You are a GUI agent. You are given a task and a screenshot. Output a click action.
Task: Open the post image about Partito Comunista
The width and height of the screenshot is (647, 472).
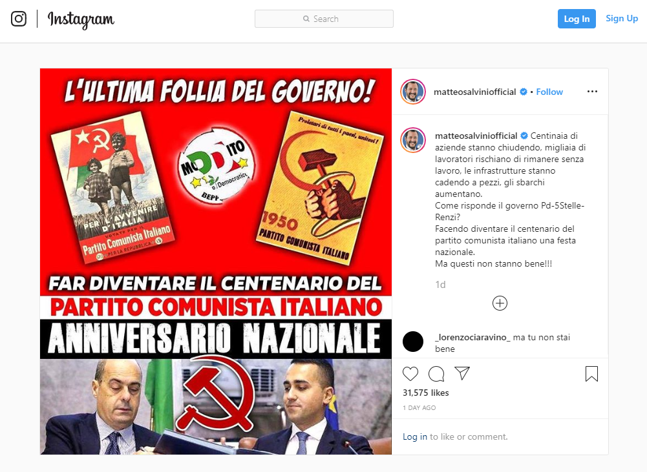(x=216, y=262)
